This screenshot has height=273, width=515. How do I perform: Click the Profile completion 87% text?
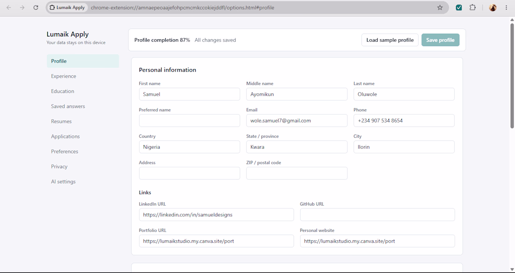(162, 40)
